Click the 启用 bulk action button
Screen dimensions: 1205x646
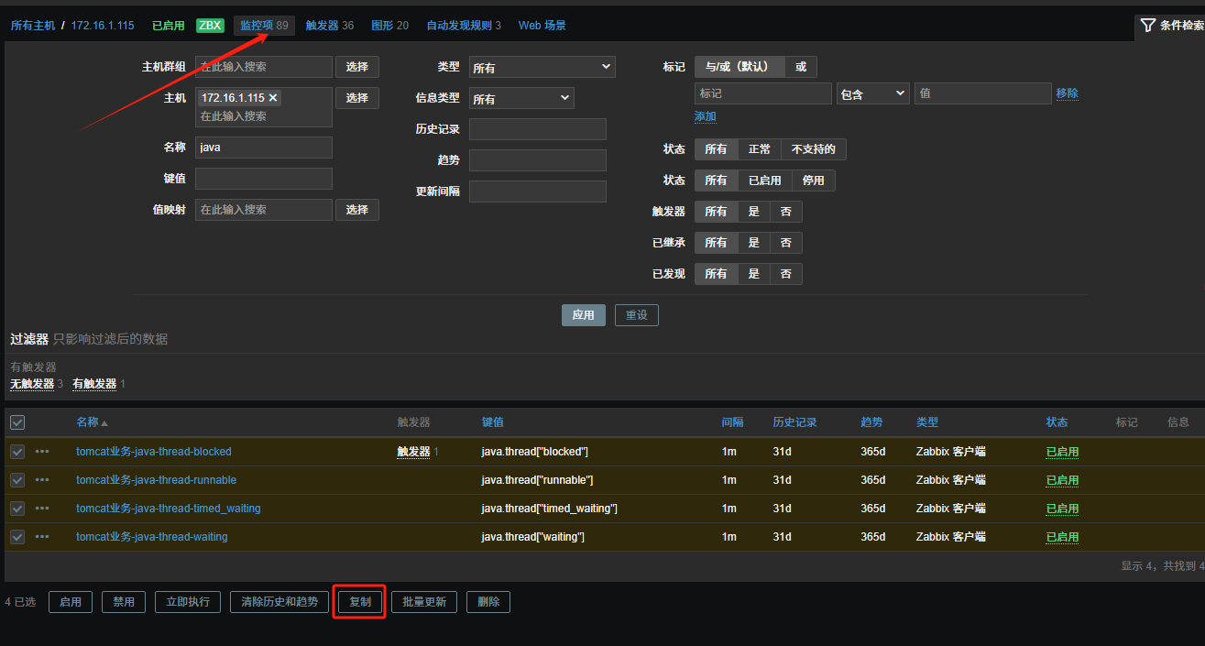71,602
